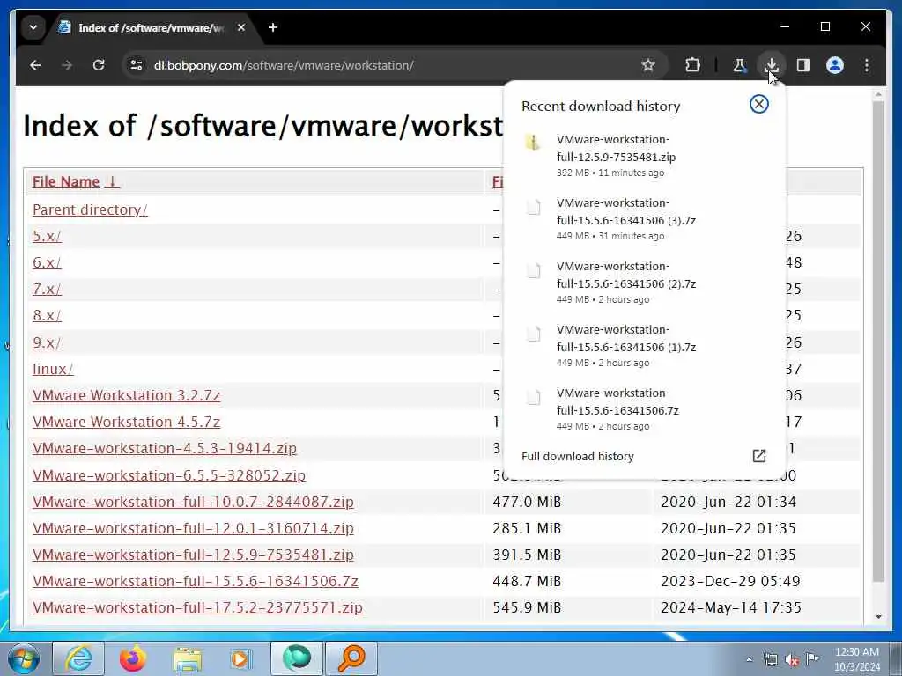Screen dimensions: 902x676
Task: Close the Index of /software tab
Action: 241,27
